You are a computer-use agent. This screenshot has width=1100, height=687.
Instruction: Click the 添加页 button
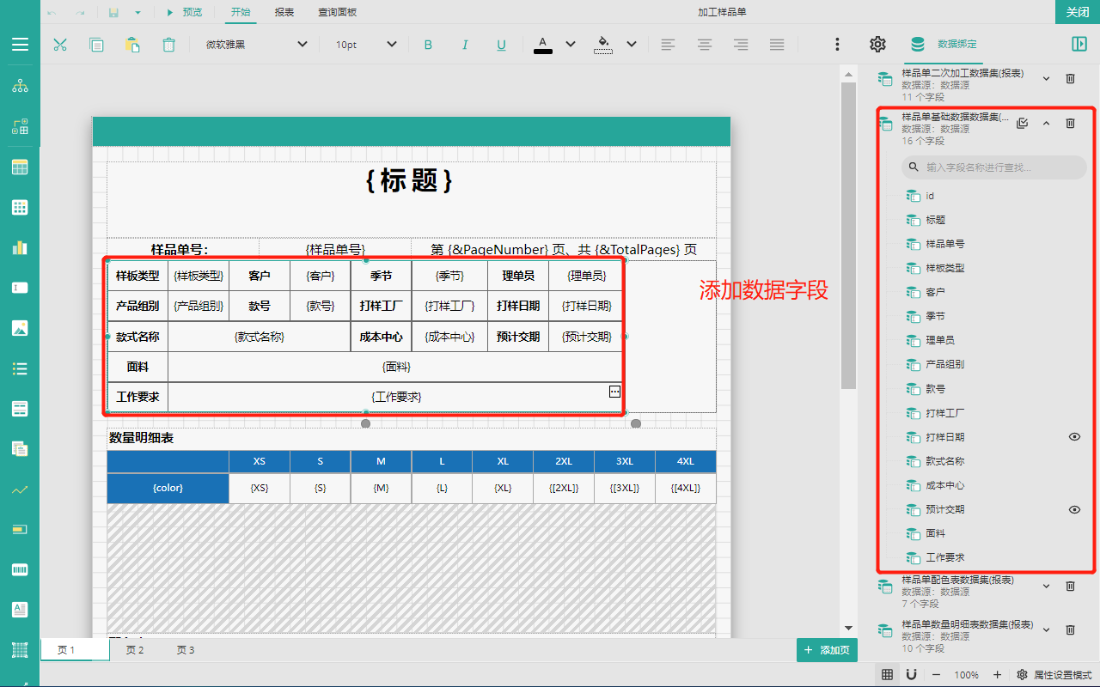click(827, 650)
